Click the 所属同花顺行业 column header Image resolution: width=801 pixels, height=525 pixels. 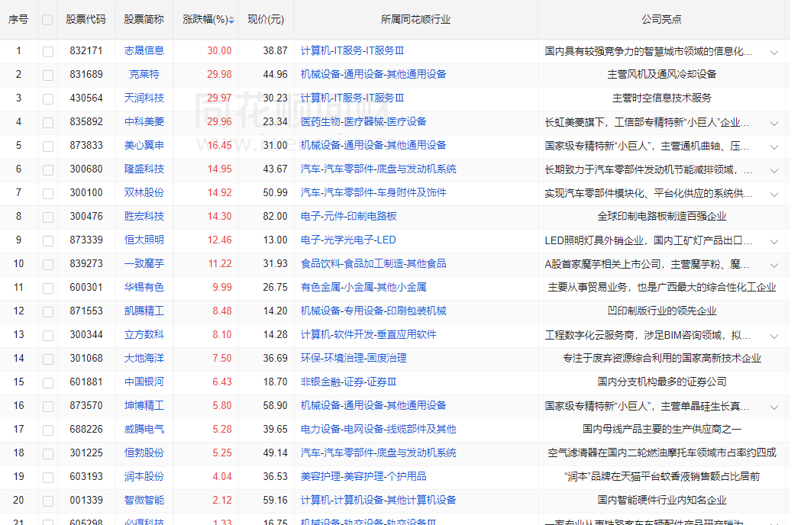click(x=416, y=19)
